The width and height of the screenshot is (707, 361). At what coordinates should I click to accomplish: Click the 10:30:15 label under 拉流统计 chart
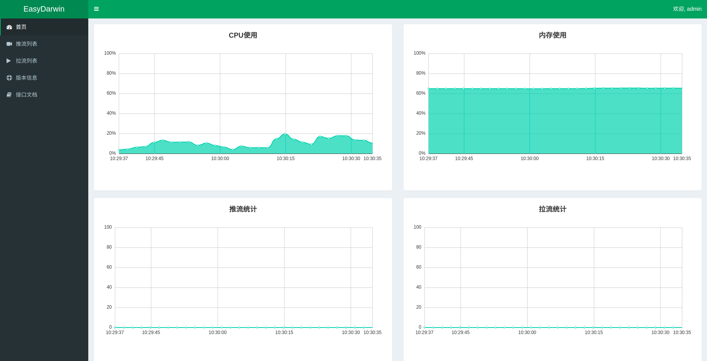(594, 333)
